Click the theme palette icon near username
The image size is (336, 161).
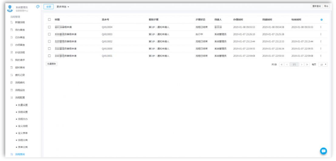38,7
